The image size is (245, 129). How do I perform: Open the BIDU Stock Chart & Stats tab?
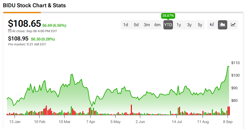34,5
